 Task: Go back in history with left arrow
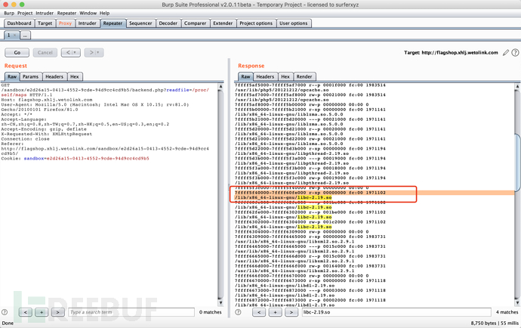[x=68, y=53]
